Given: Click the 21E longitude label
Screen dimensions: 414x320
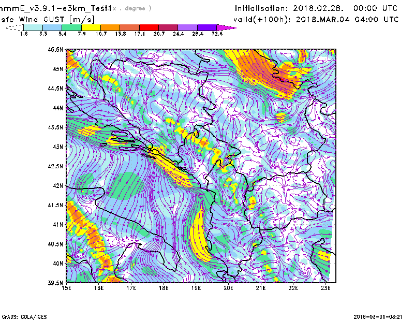Looking at the screenshot, I should [261, 288].
